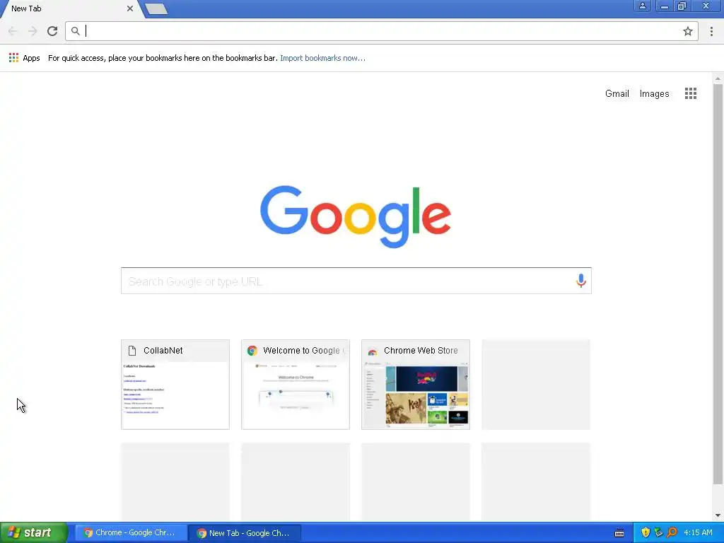Image resolution: width=724 pixels, height=543 pixels.
Task: Click the magnifier tray icon
Action: 672,532
